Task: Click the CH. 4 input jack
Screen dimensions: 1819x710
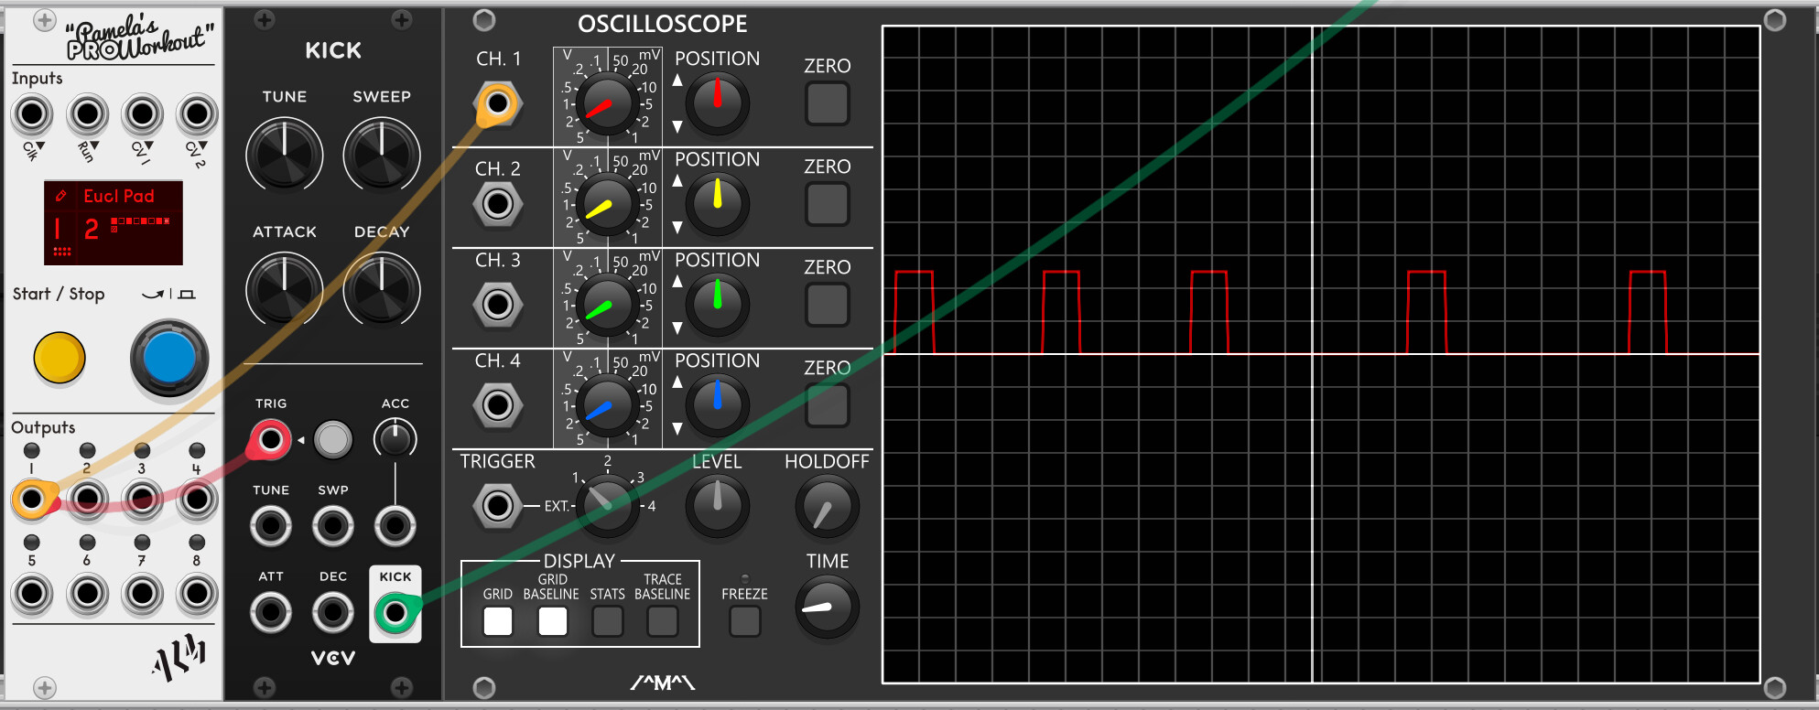Action: tap(498, 404)
